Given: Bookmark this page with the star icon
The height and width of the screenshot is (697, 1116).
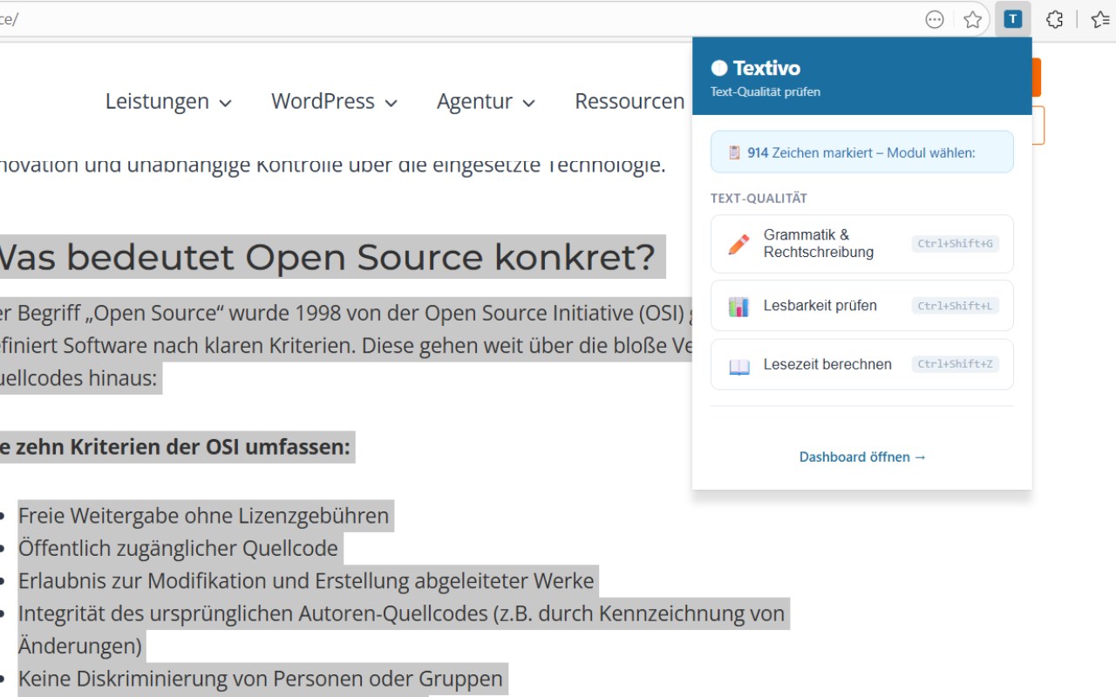Looking at the screenshot, I should (x=973, y=19).
